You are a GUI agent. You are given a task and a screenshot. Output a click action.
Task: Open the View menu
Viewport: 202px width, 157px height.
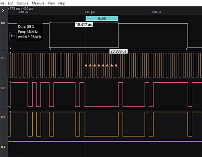[51, 3]
